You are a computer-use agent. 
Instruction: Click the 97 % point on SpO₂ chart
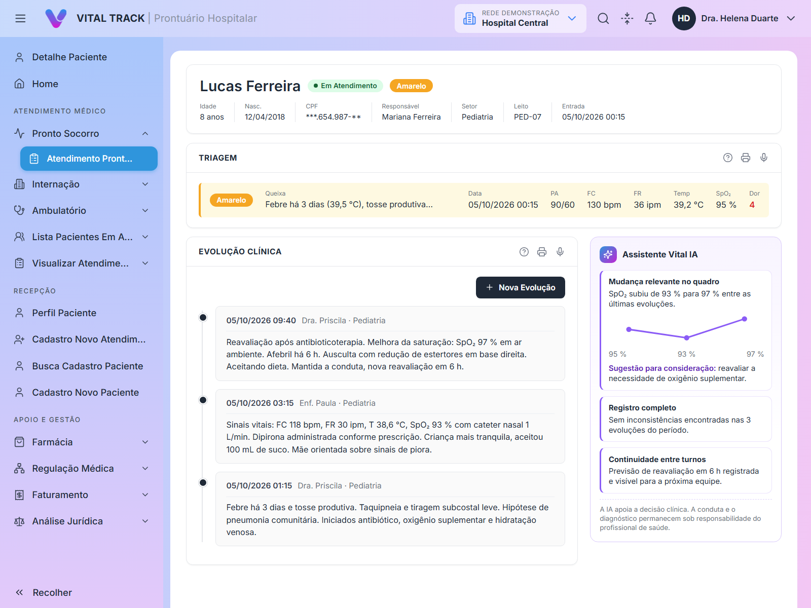coord(744,319)
